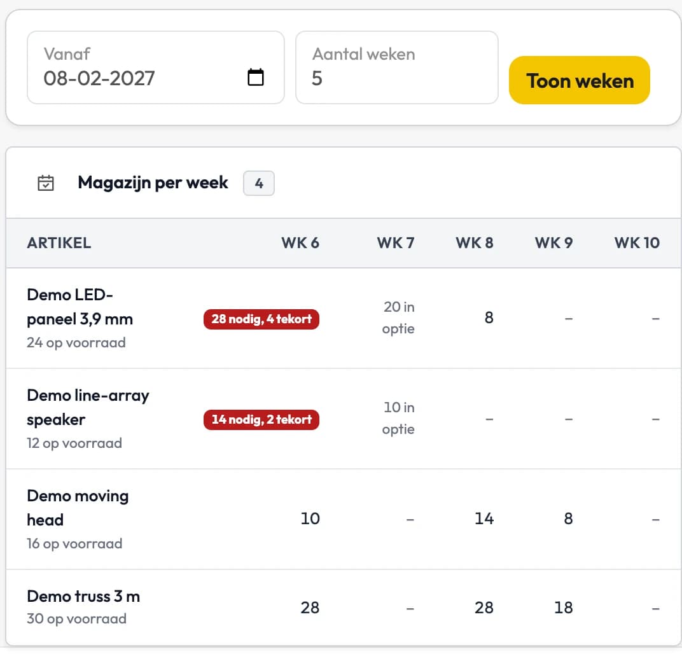Click the calendar-check icon beside Magazijn per week
Screen dimensions: 682x654
(46, 183)
